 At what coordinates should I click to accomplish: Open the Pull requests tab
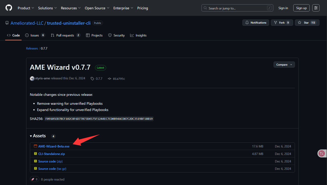coord(66,35)
